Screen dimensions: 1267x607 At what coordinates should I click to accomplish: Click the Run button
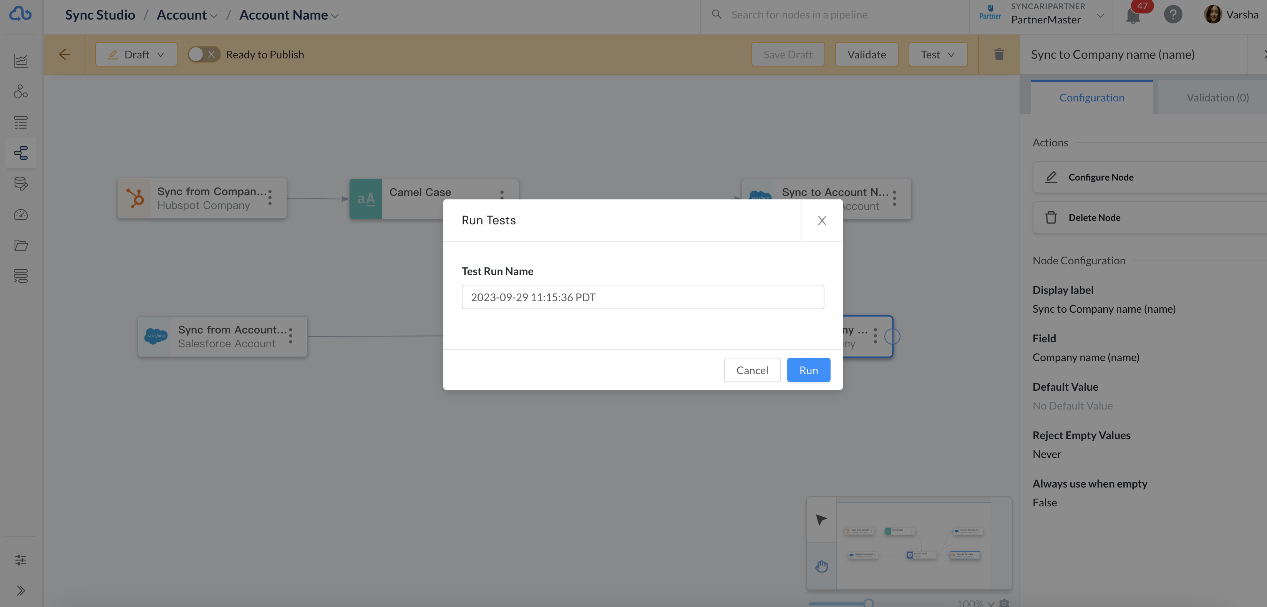(x=809, y=370)
